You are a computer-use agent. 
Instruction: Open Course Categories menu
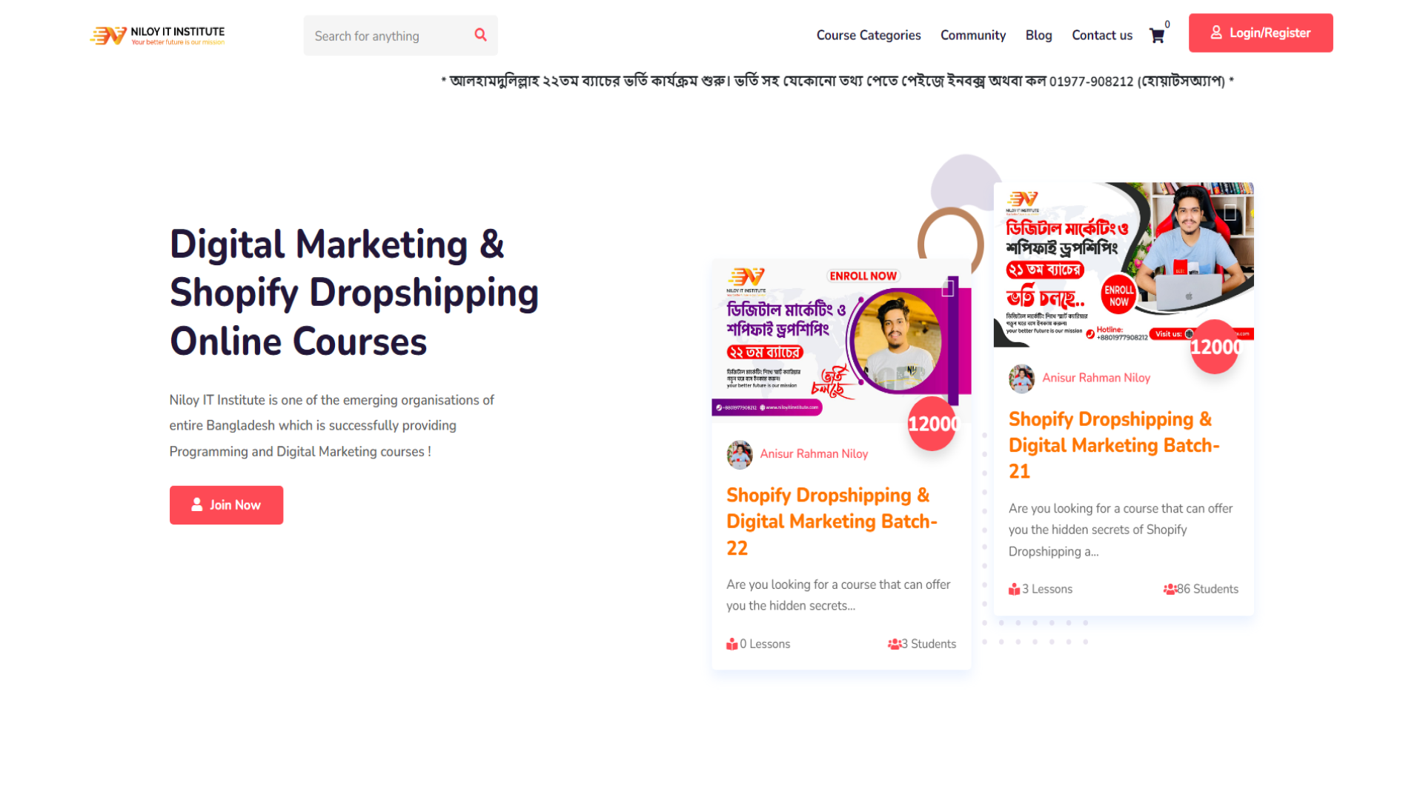(868, 35)
